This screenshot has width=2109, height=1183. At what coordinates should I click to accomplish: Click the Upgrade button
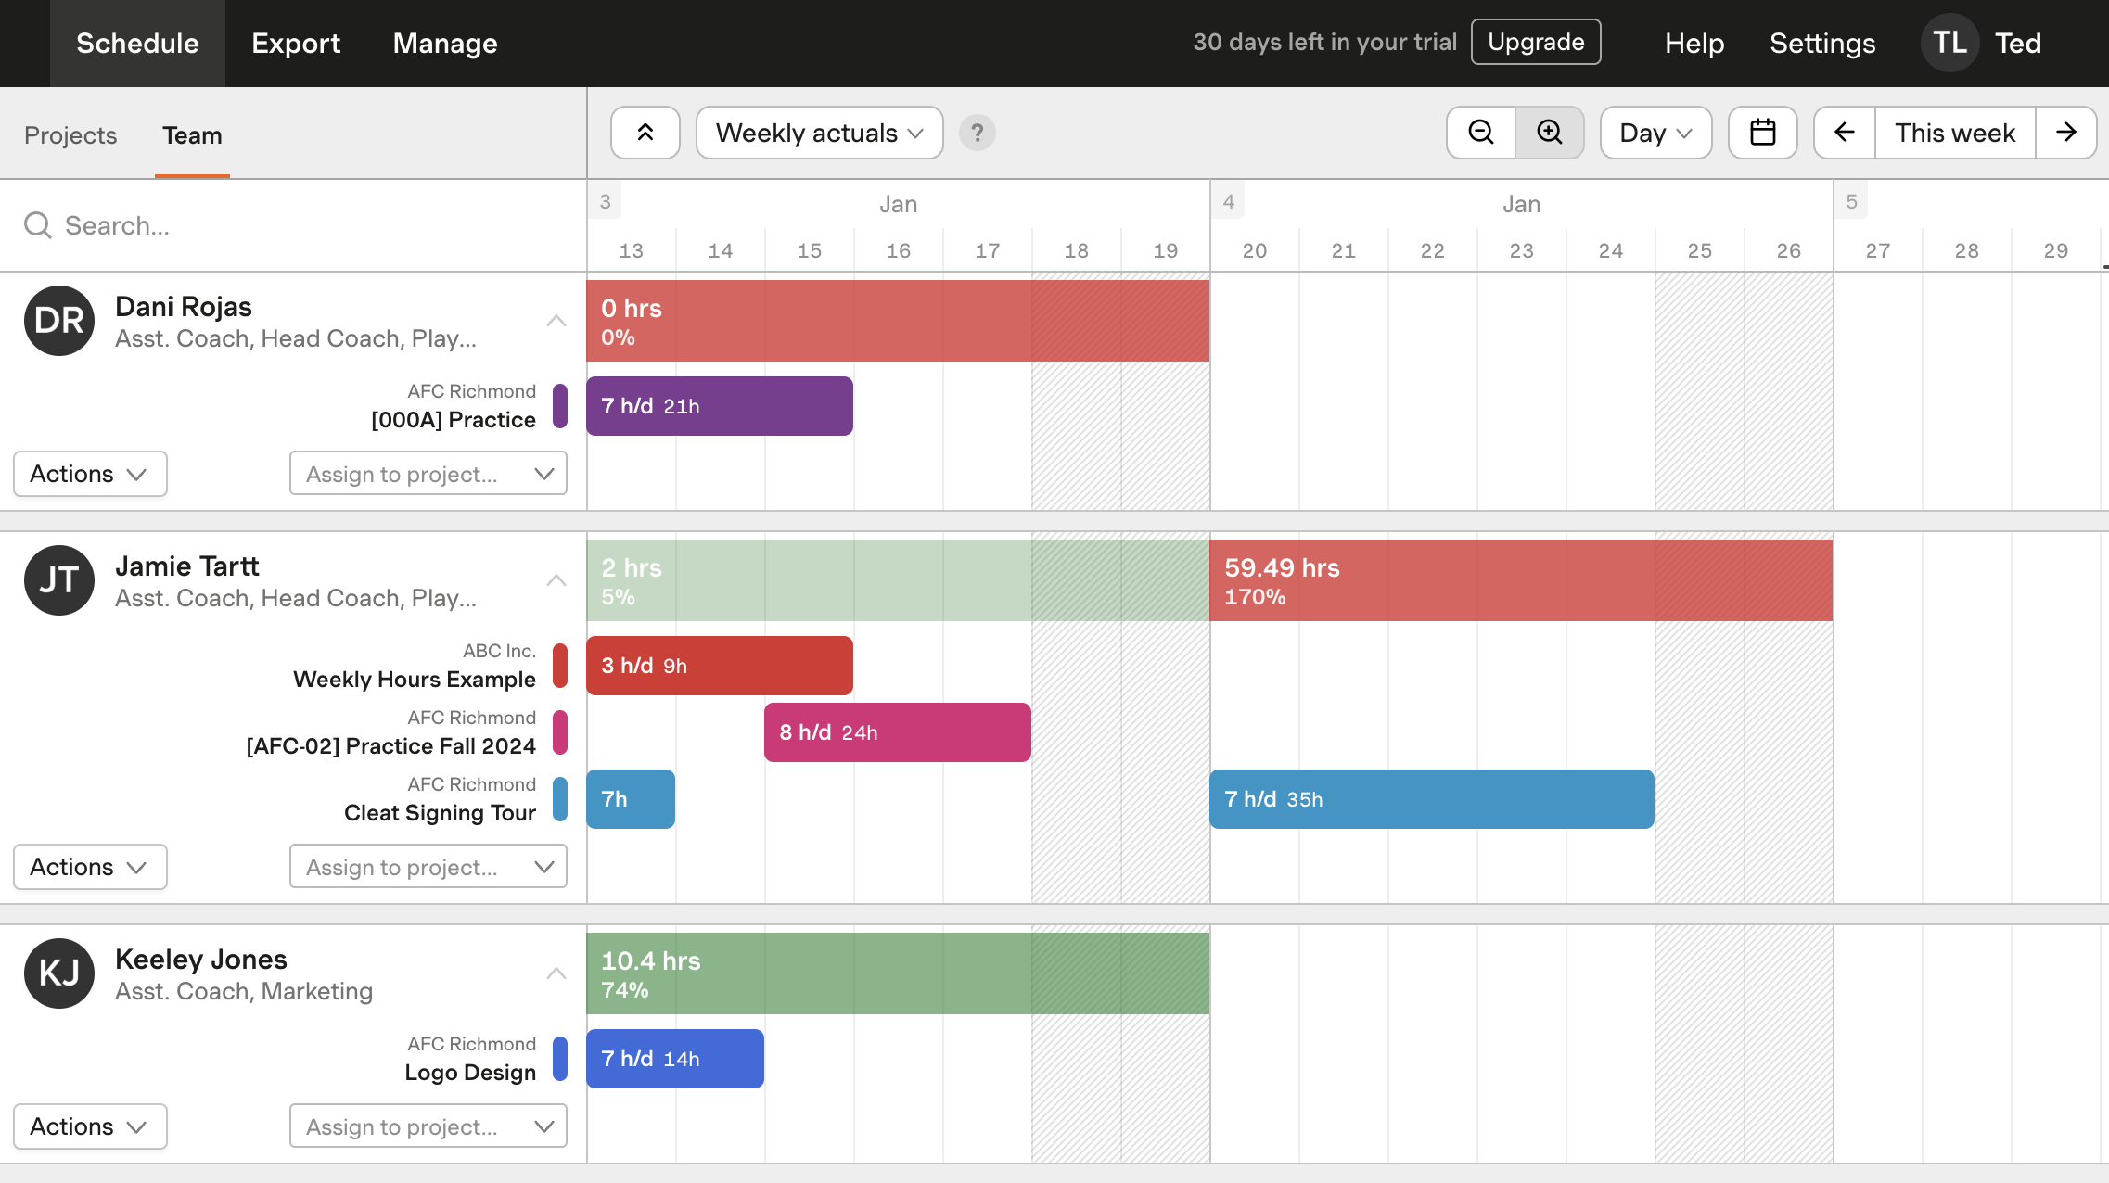(x=1536, y=42)
